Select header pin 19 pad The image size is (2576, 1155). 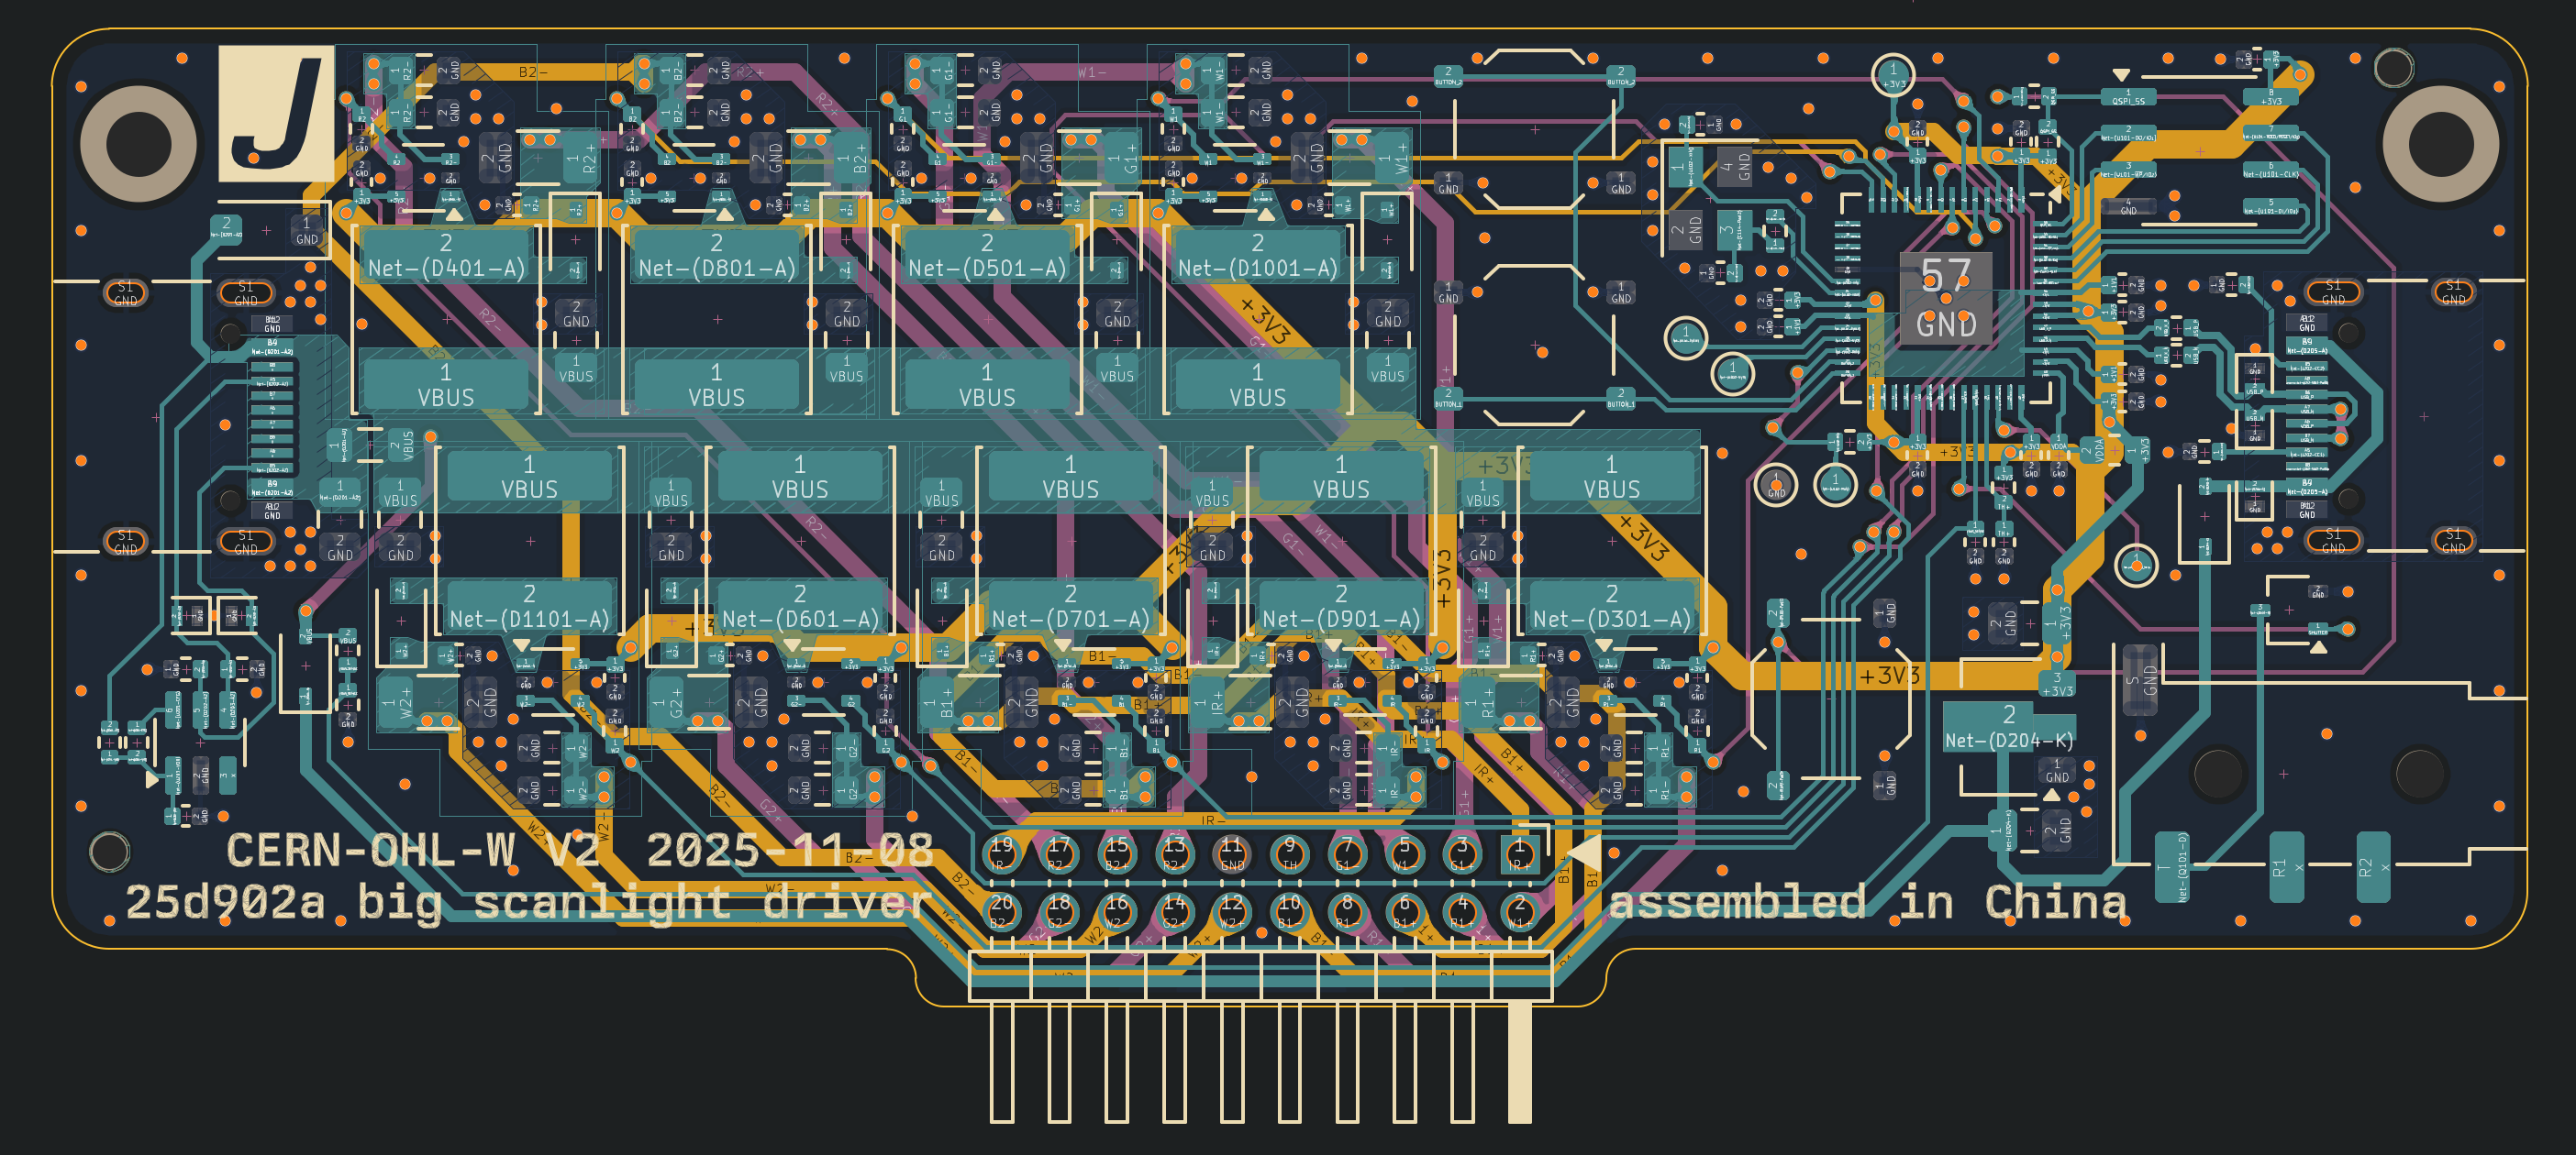click(1001, 852)
